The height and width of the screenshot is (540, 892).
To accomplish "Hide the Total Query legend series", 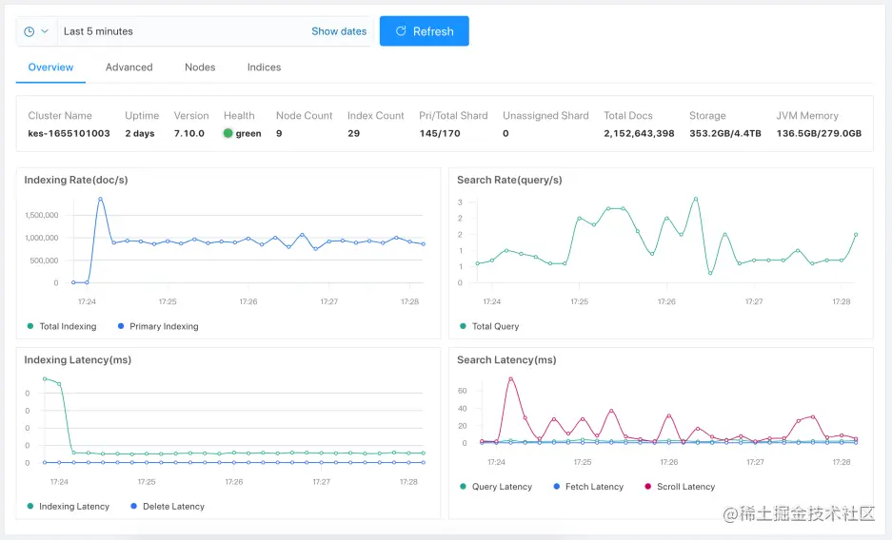I will (x=490, y=326).
